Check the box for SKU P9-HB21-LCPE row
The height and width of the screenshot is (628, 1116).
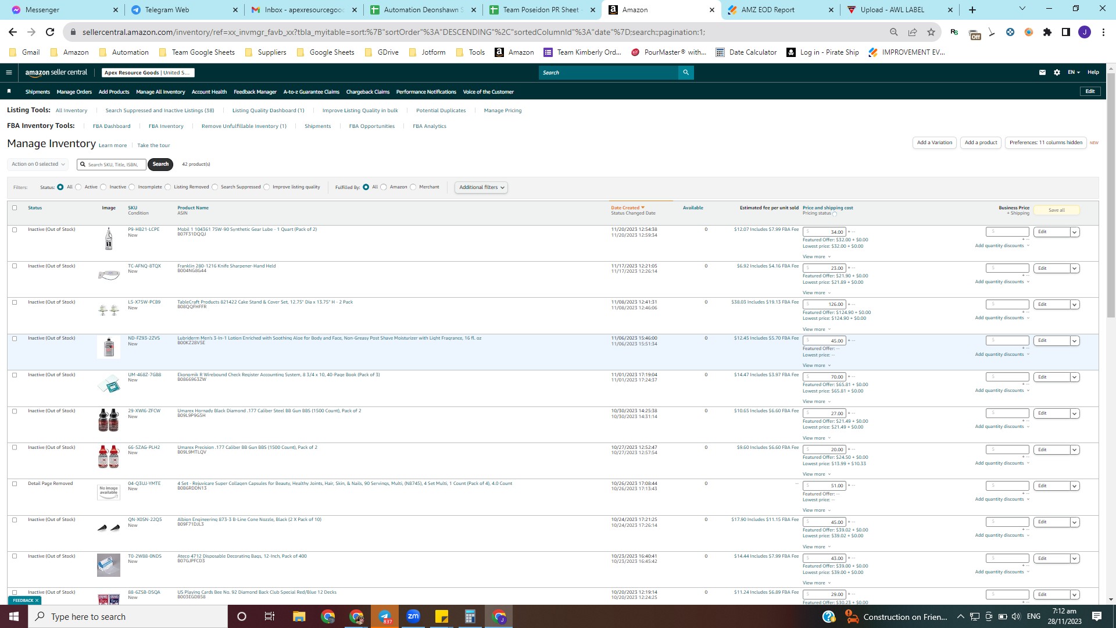pos(15,230)
